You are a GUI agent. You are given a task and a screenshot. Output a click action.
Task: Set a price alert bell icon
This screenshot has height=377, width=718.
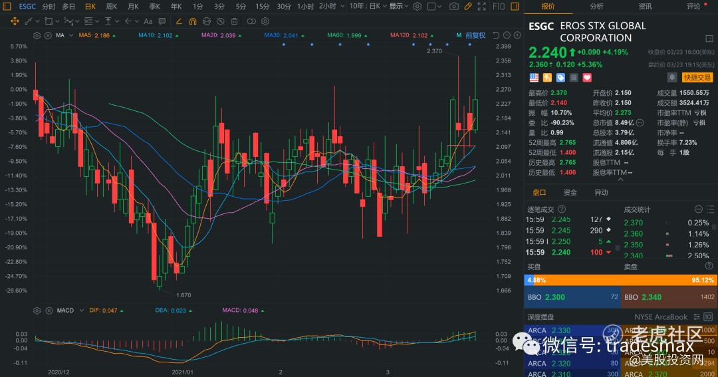coord(671,77)
